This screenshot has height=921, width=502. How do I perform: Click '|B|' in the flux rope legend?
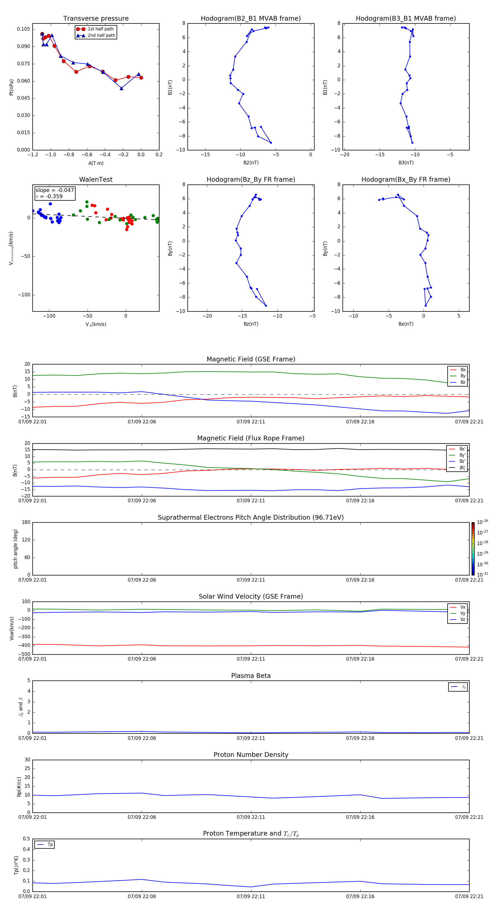click(462, 468)
